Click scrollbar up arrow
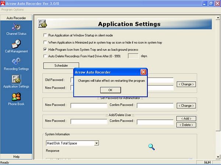 [218, 18]
